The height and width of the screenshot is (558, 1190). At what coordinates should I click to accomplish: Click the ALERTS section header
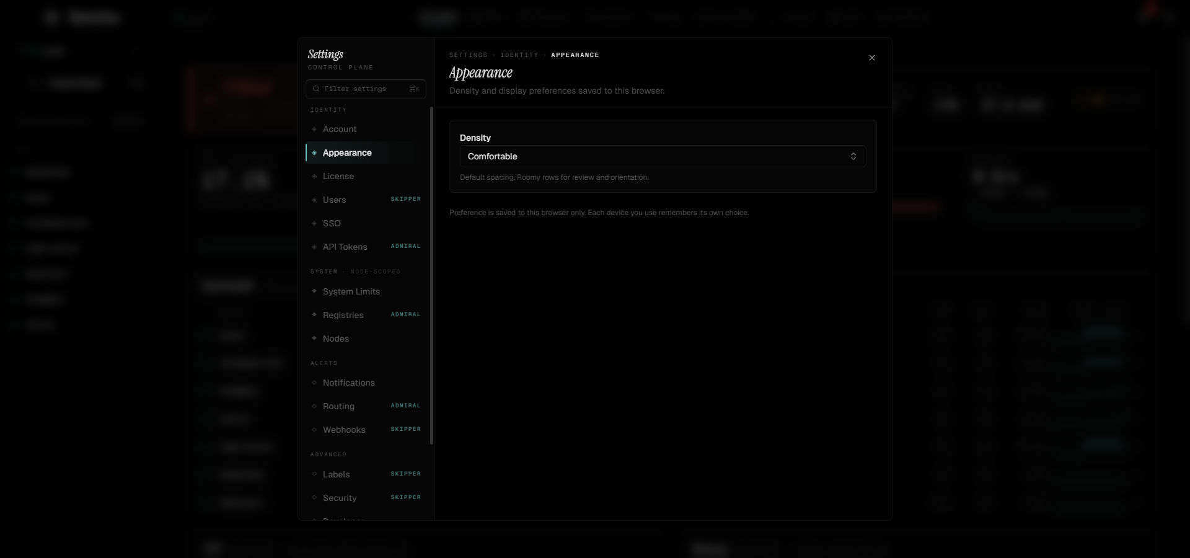tap(324, 363)
